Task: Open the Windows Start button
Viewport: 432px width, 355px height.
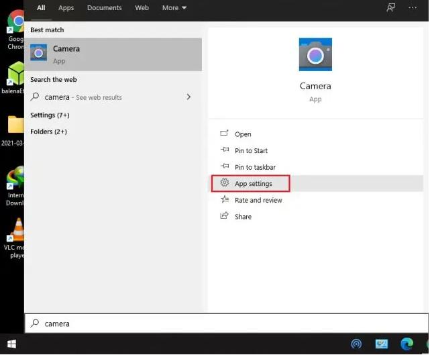Action: 11,344
